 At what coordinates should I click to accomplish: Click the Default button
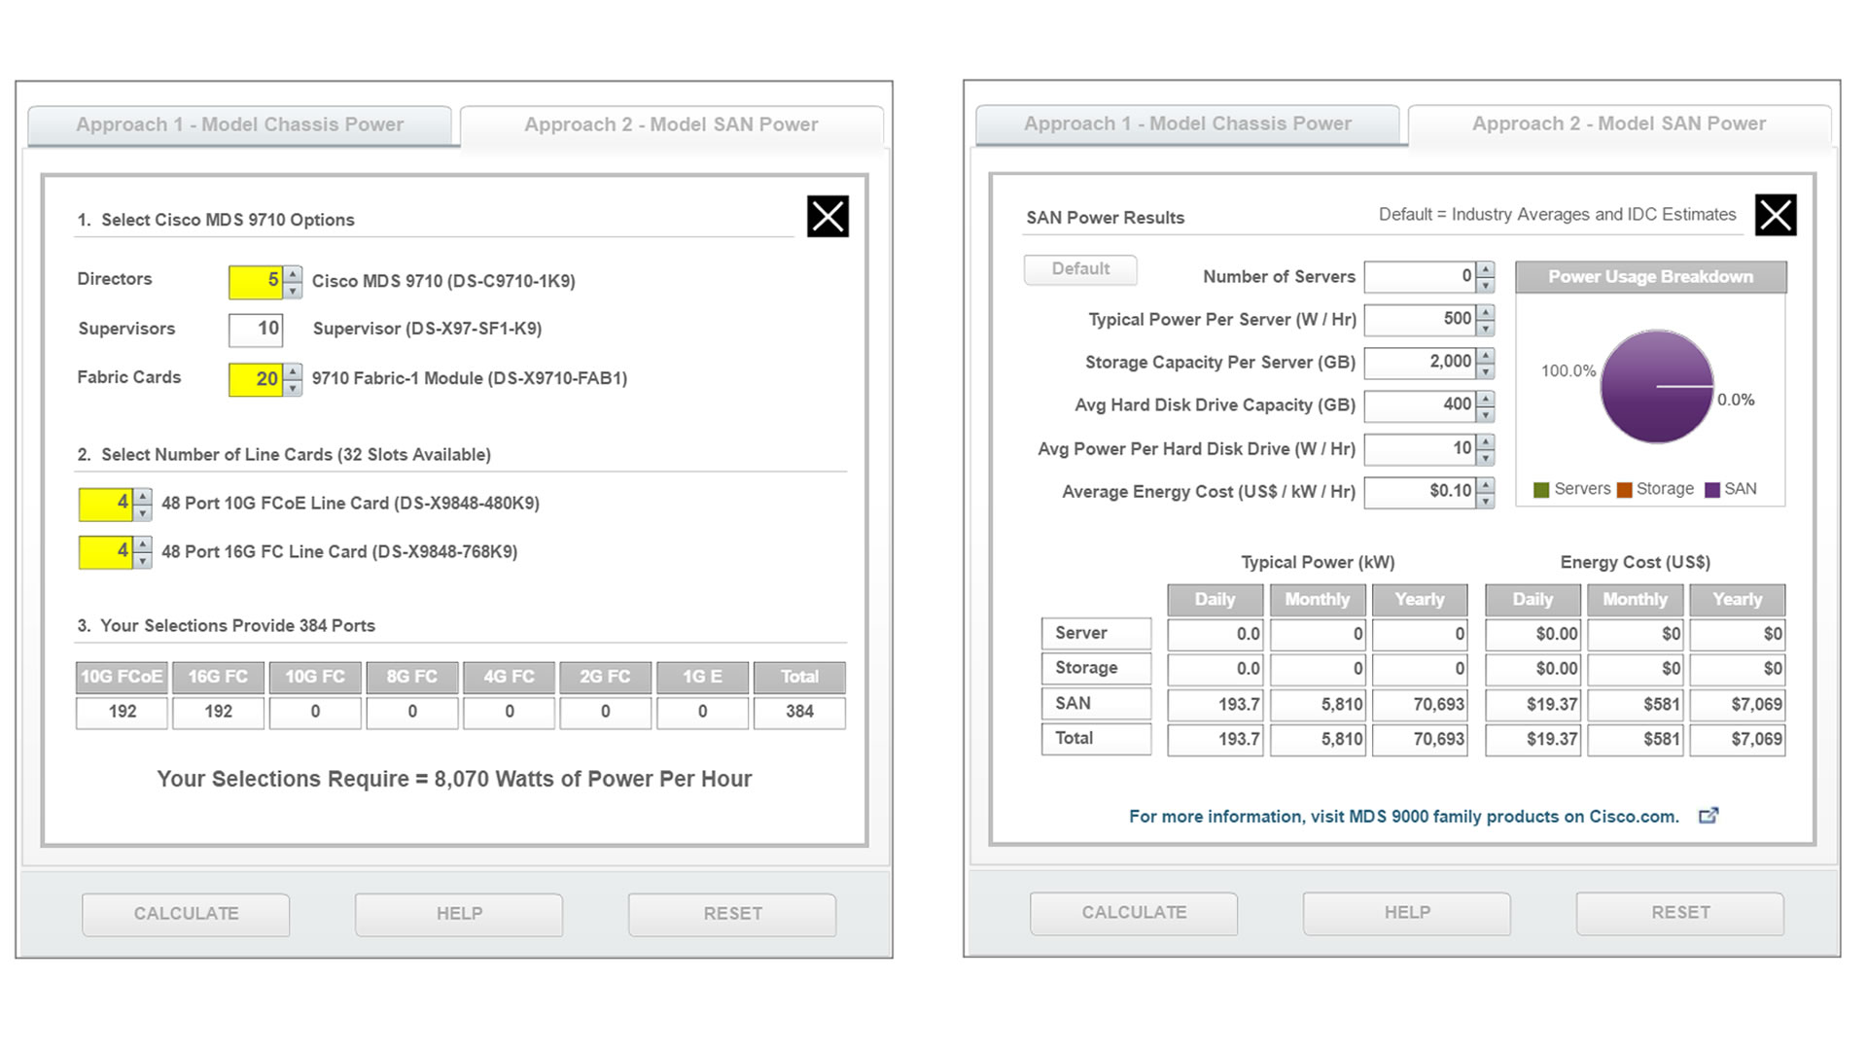tap(1080, 269)
